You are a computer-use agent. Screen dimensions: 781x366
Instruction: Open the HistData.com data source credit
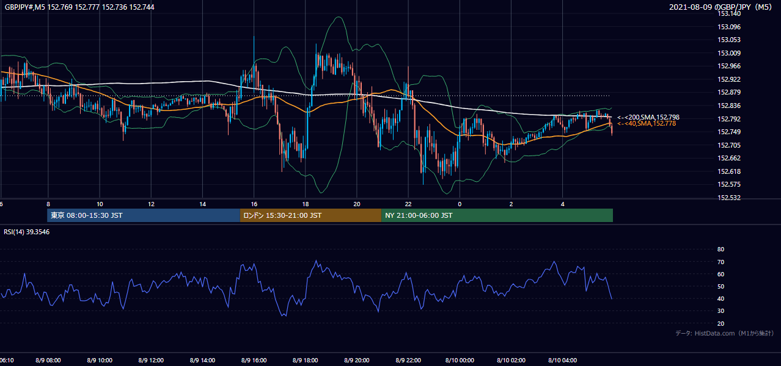[724, 333]
